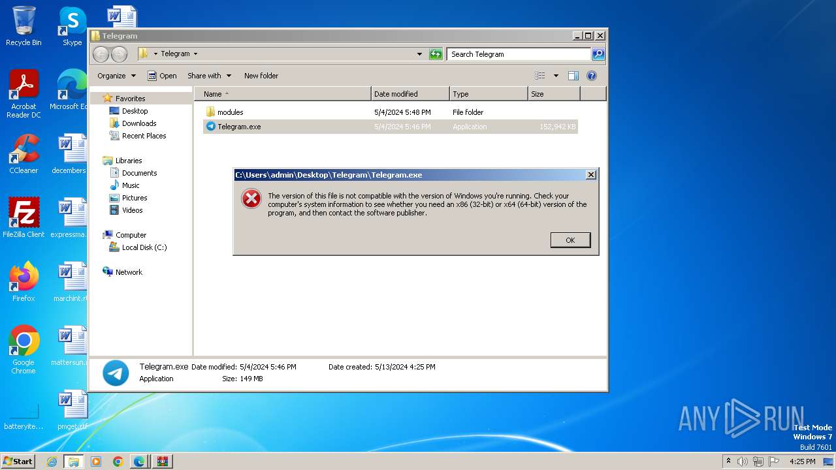The height and width of the screenshot is (470, 836).
Task: Click the Telegram icon in details pane
Action: point(116,373)
